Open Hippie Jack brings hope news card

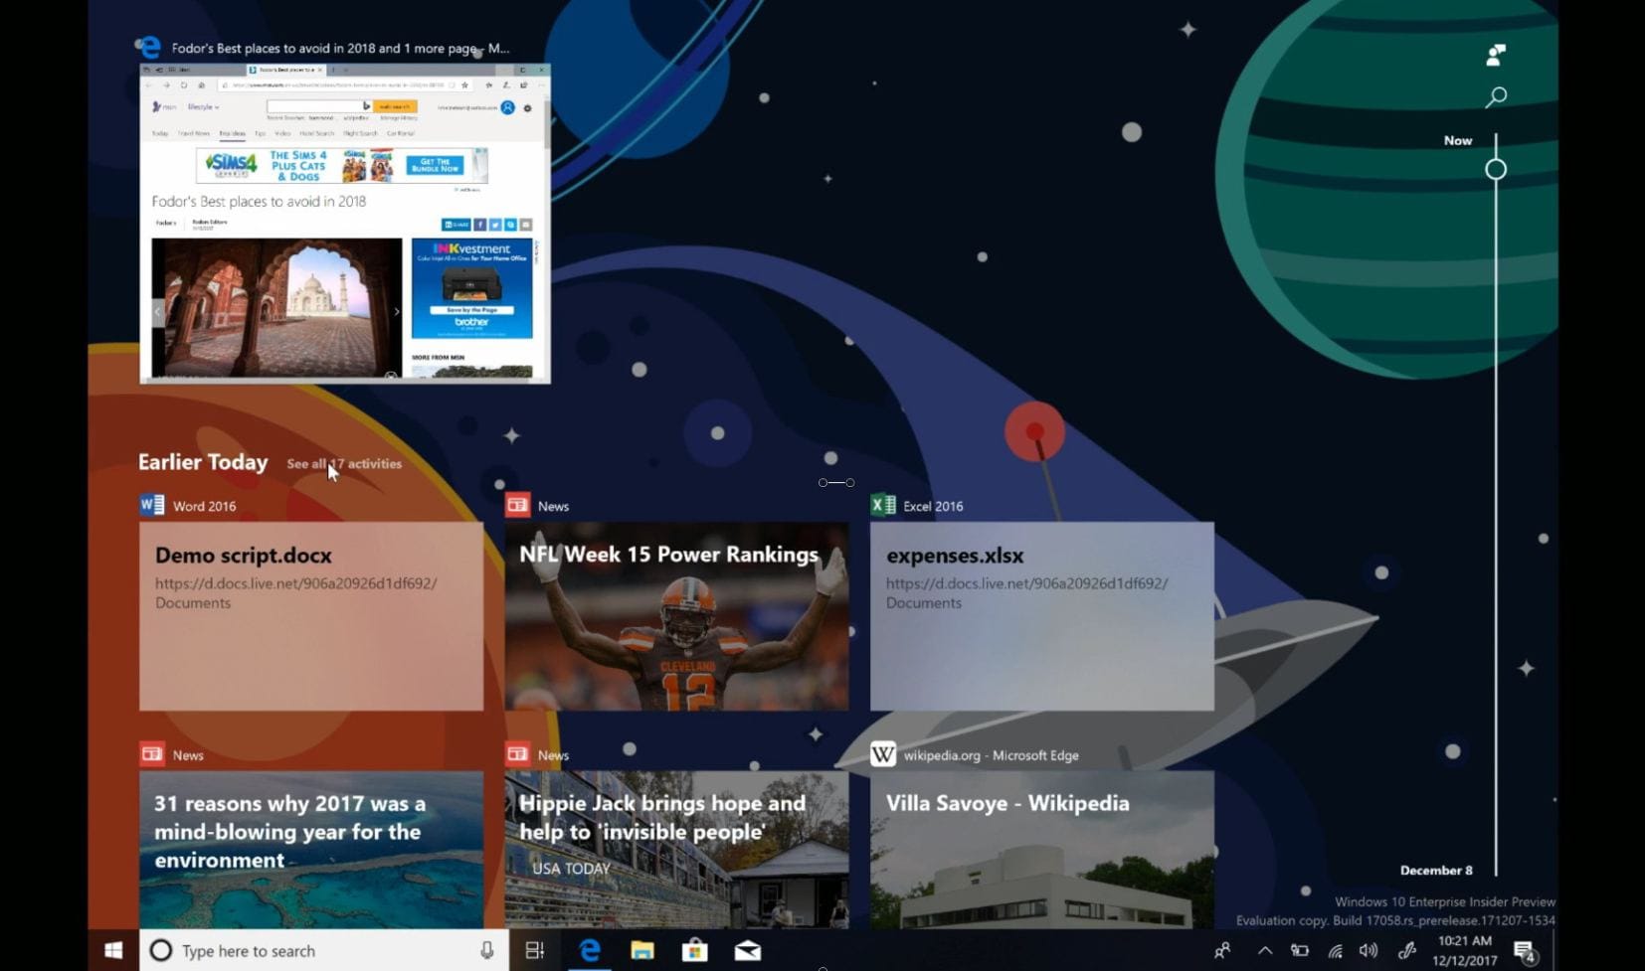coord(676,850)
